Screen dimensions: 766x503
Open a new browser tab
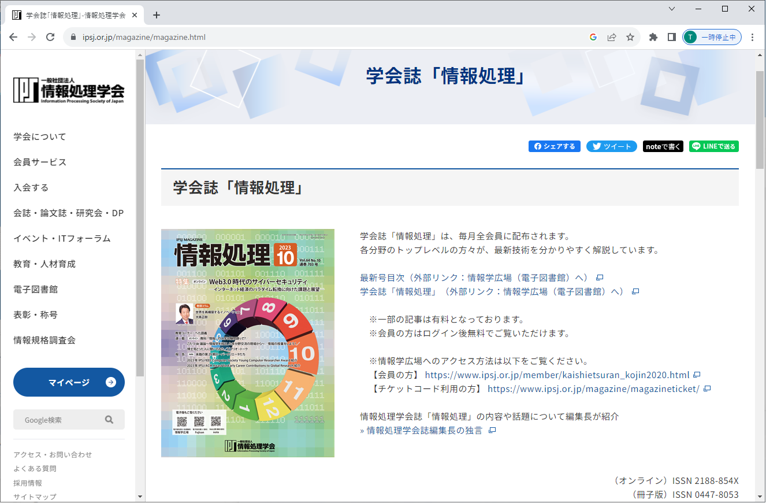click(x=157, y=15)
